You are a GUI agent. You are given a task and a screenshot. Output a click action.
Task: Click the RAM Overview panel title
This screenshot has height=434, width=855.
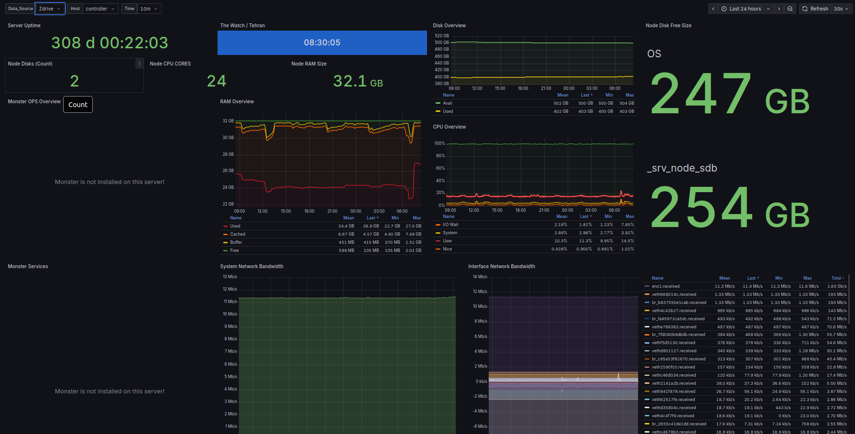point(237,102)
